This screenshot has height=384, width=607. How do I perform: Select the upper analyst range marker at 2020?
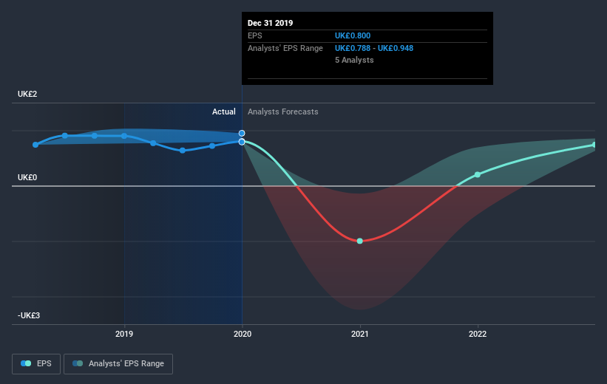(x=242, y=133)
